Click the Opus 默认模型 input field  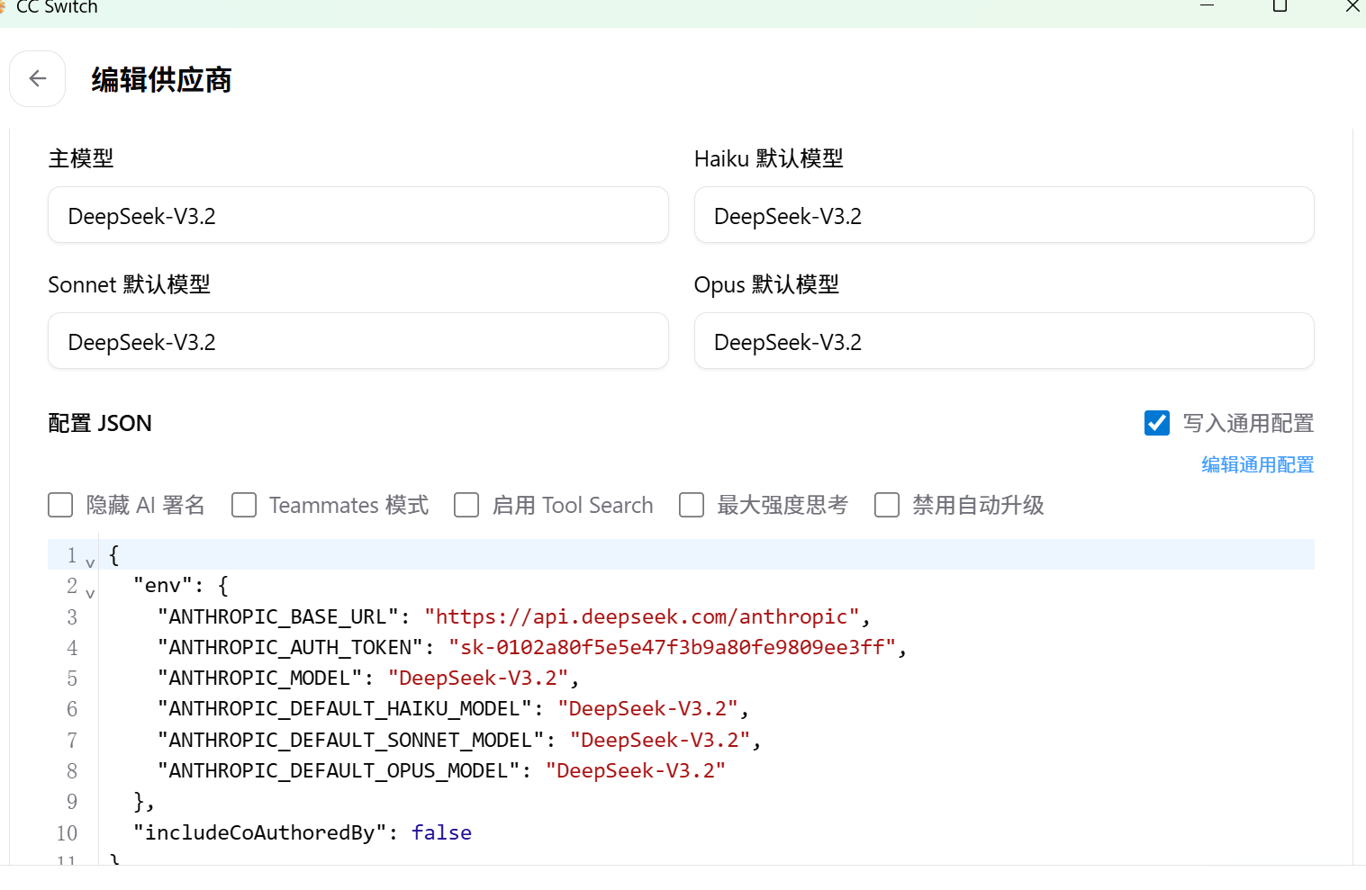tap(1004, 341)
